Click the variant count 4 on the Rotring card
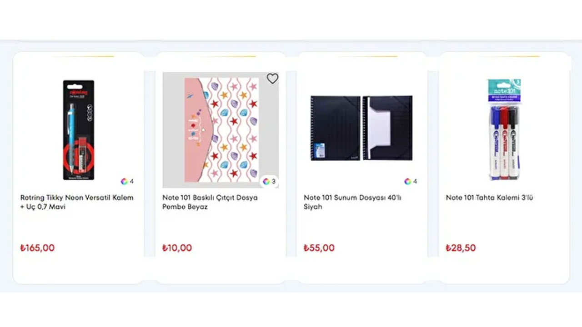This screenshot has height=327, width=582. point(132,181)
